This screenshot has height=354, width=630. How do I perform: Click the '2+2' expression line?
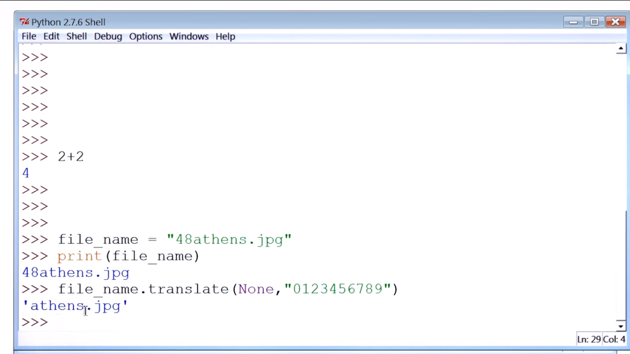coord(71,157)
